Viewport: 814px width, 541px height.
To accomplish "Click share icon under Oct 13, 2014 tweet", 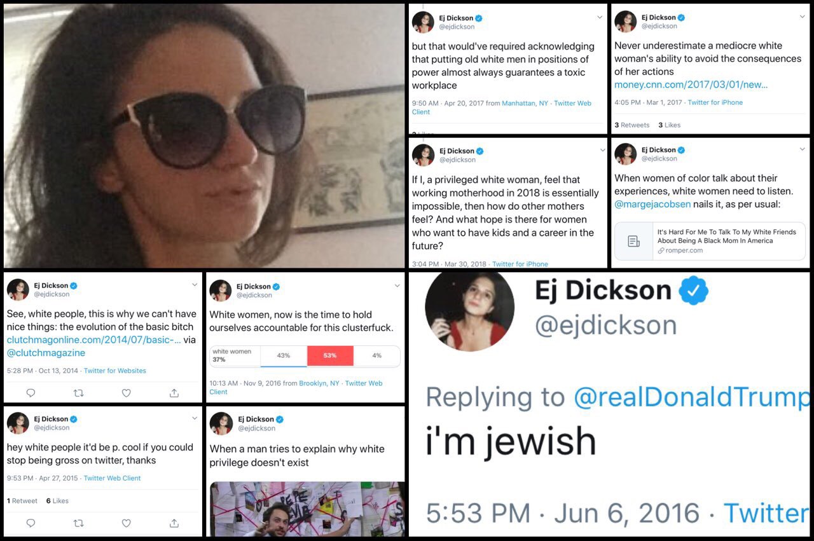I will 174,394.
